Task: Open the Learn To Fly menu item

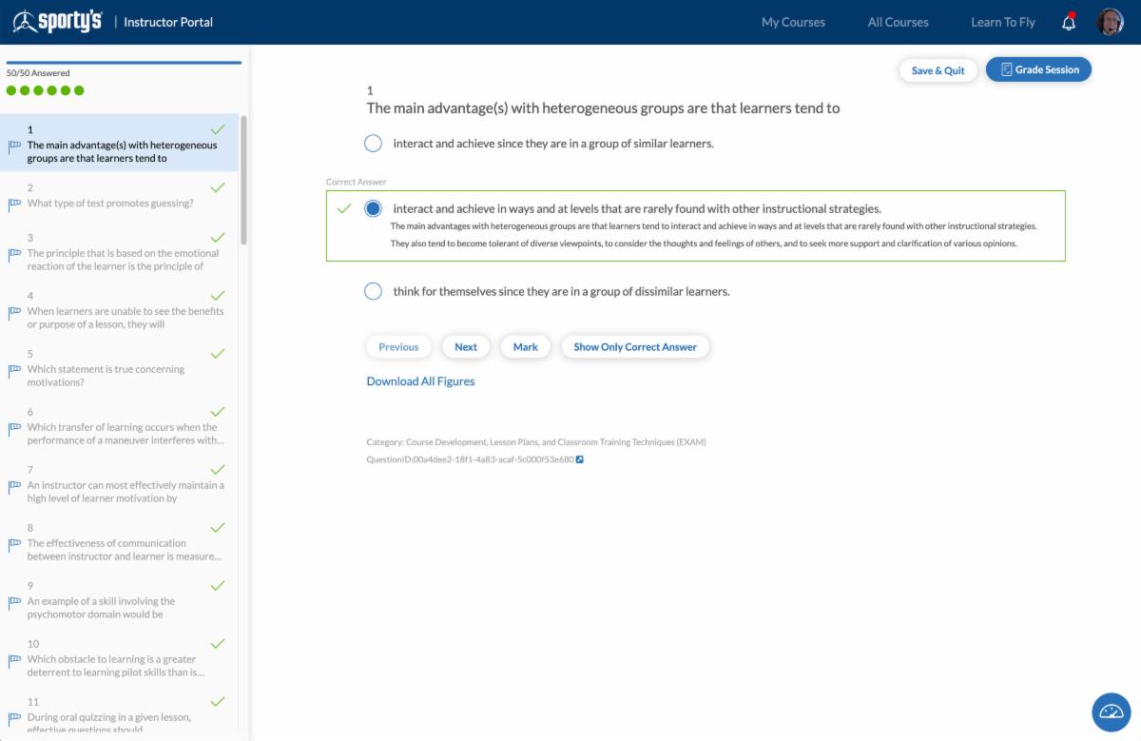Action: pyautogui.click(x=1002, y=22)
